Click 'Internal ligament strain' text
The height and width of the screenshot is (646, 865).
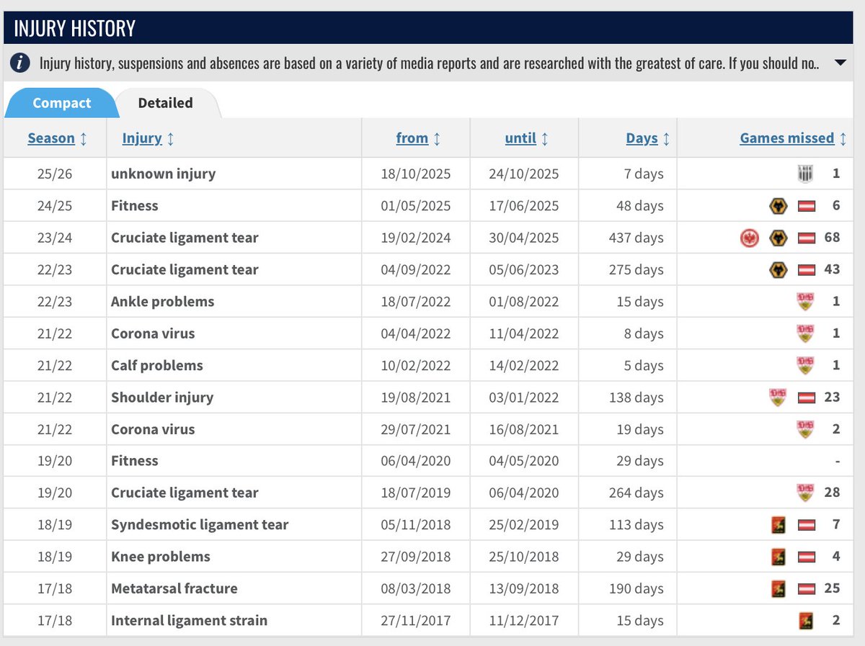point(189,620)
